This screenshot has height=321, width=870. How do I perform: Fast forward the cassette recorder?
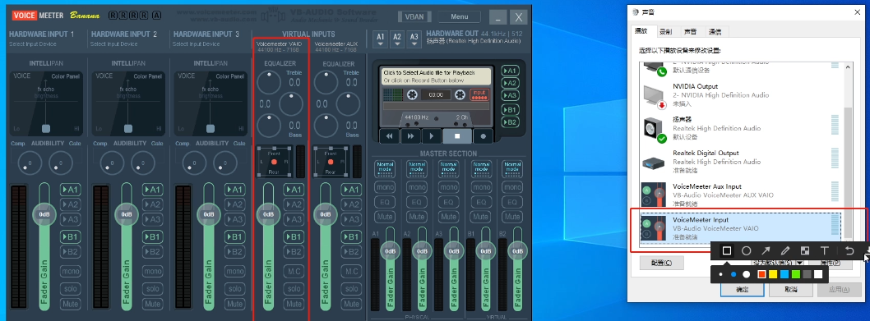coord(410,135)
